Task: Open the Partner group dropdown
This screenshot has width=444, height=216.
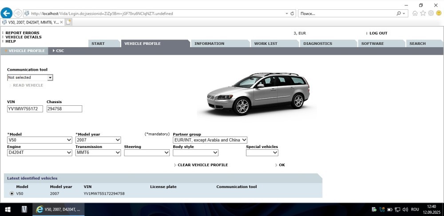Action: (210, 140)
